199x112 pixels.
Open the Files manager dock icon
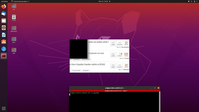[x=4, y=20]
